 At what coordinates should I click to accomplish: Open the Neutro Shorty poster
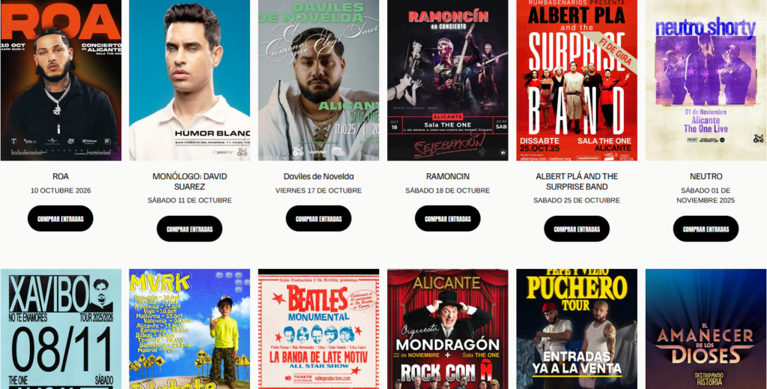pyautogui.click(x=706, y=80)
